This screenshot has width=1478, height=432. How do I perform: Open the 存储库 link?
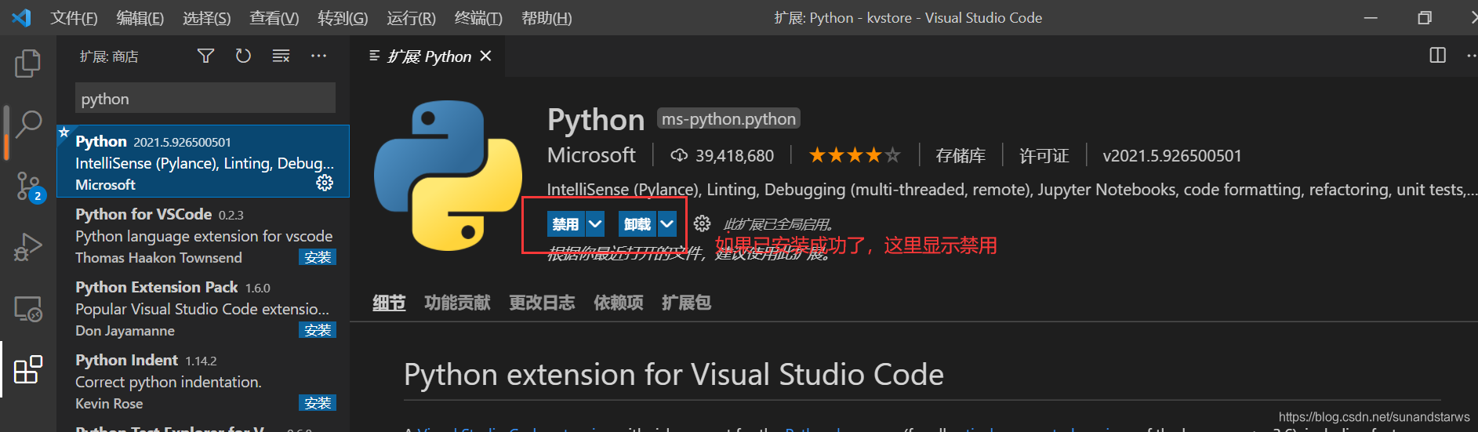tap(961, 155)
